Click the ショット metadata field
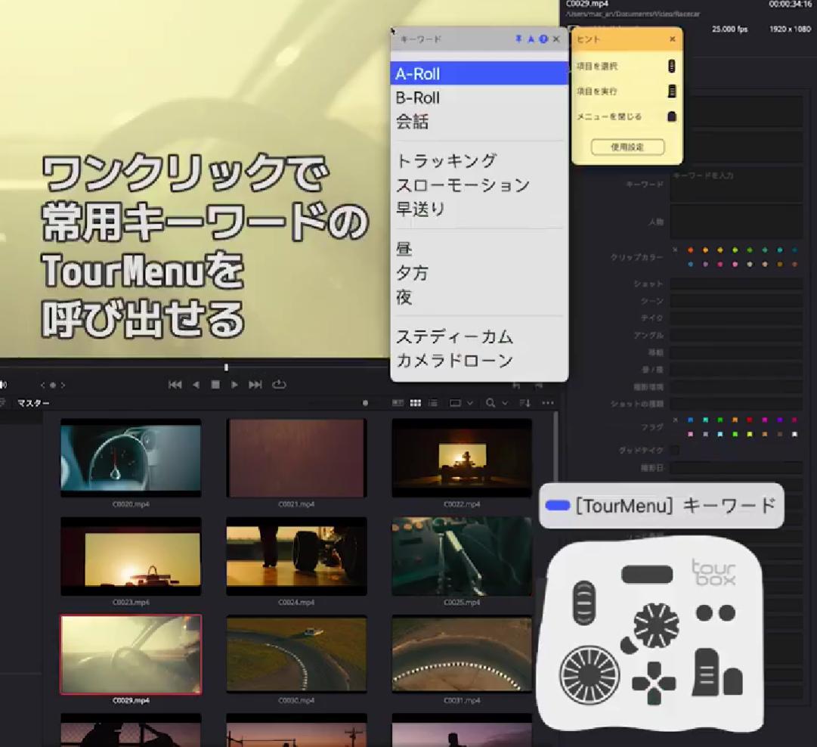The image size is (817, 747). pyautogui.click(x=736, y=284)
